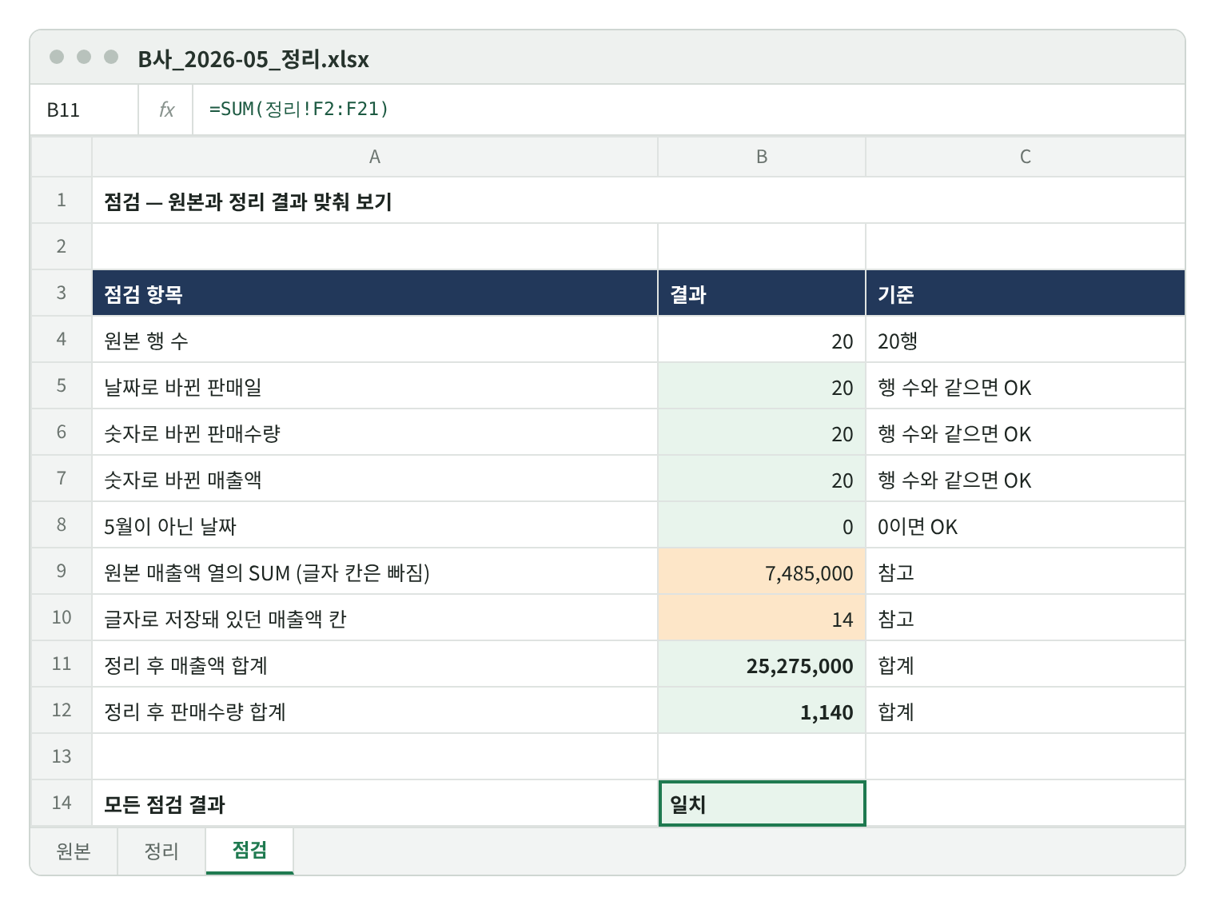This screenshot has width=1215, height=905.
Task: Select row 3 header
Action: 62,293
